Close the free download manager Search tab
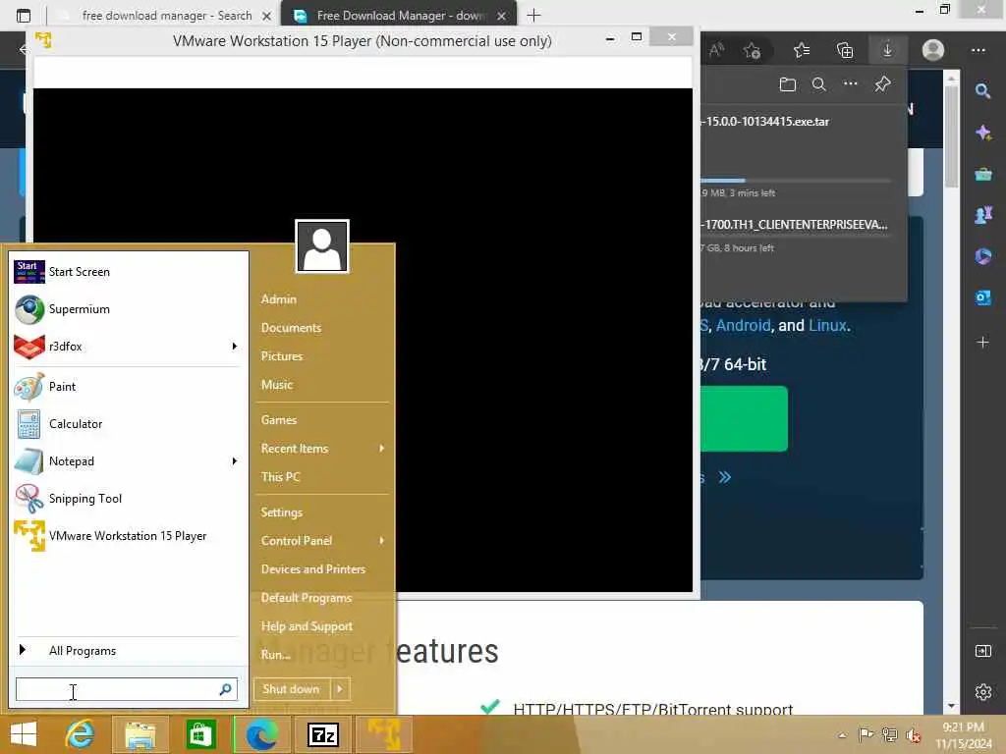1006x754 pixels. pos(267,16)
